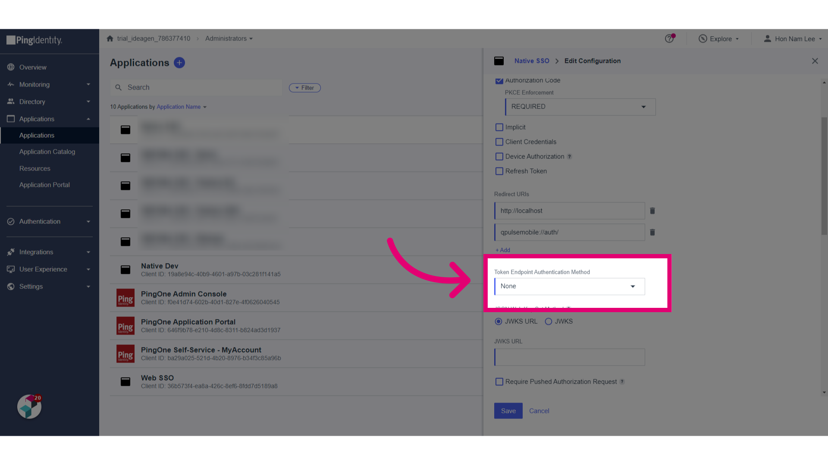
Task: Open the Application Name sort dropdown
Action: [x=182, y=107]
